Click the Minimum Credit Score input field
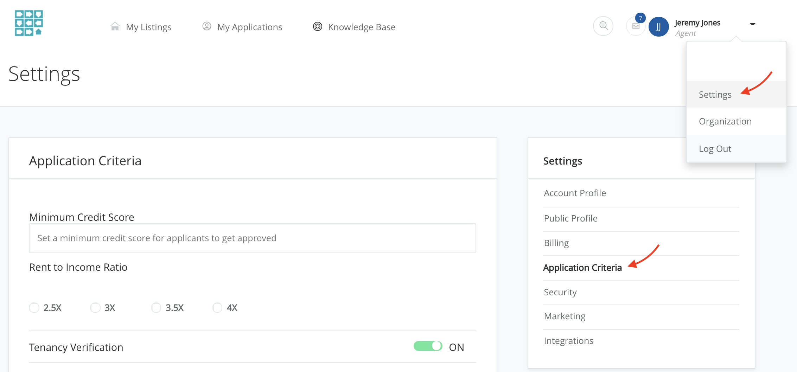This screenshot has height=372, width=797. pos(252,238)
